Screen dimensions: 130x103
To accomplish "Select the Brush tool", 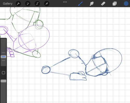I will [x=80, y=4].
